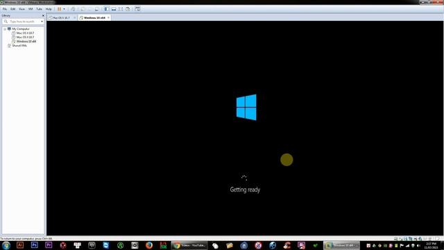Click the 'Getting ready' text in VM
The width and height of the screenshot is (444, 250).
245,190
